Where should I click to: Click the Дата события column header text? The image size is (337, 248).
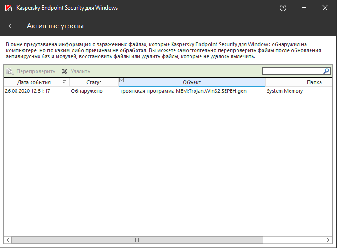pos(34,82)
